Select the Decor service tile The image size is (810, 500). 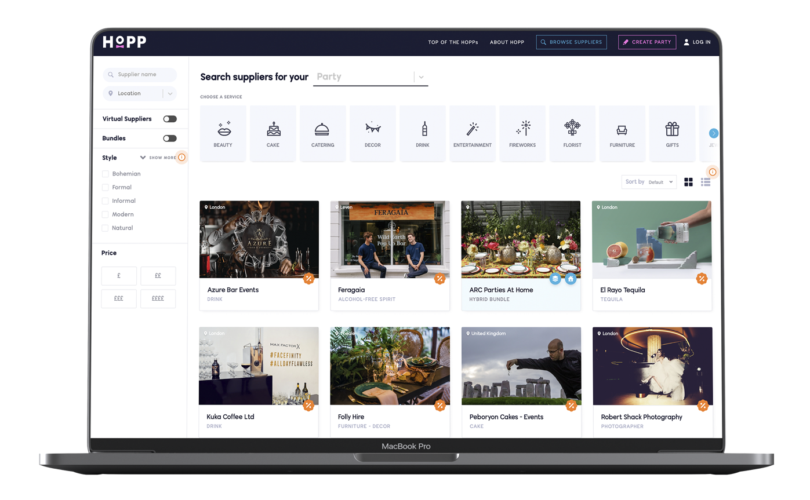tap(373, 133)
